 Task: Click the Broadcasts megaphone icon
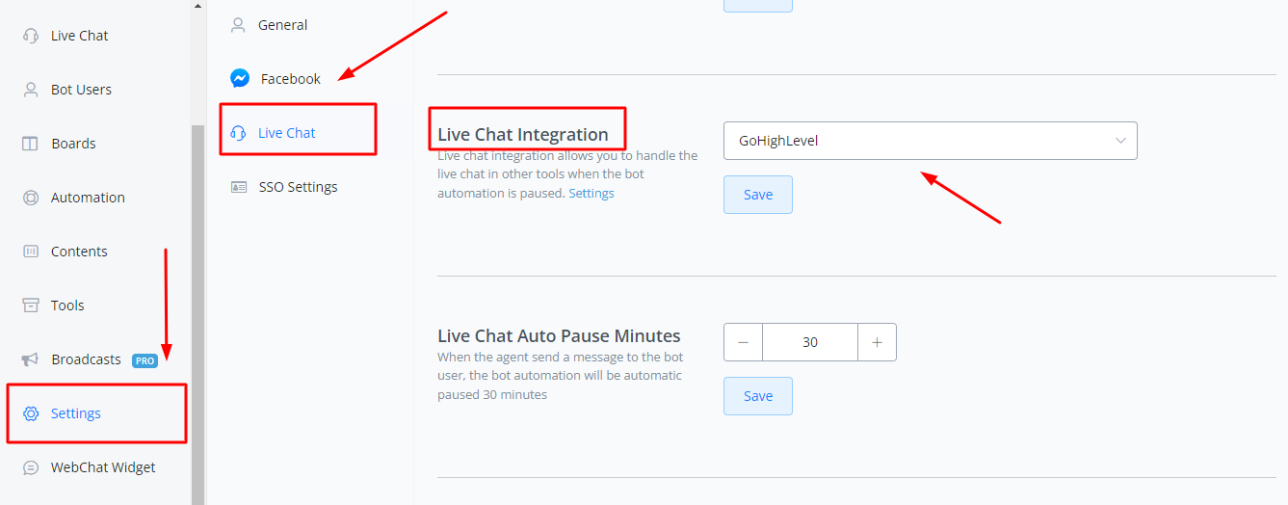tap(31, 359)
